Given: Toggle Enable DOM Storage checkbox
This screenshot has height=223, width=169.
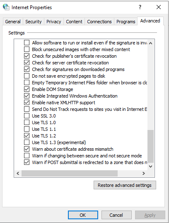Looking at the screenshot, I should pyautogui.click(x=27, y=89).
